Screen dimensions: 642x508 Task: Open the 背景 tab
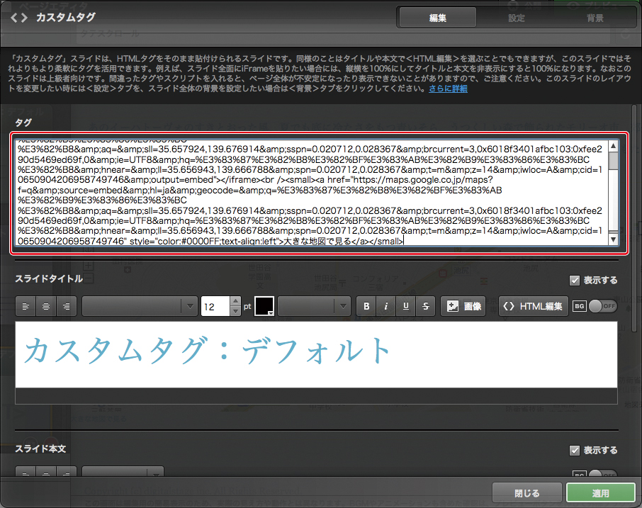[595, 18]
